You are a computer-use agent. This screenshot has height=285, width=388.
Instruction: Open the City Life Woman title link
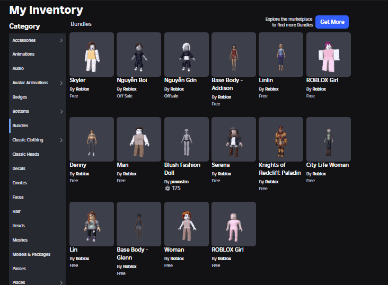pos(328,165)
